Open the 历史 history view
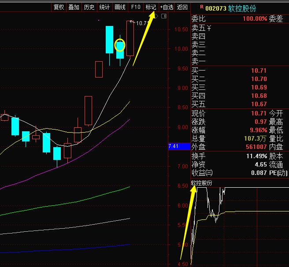 (89, 7)
